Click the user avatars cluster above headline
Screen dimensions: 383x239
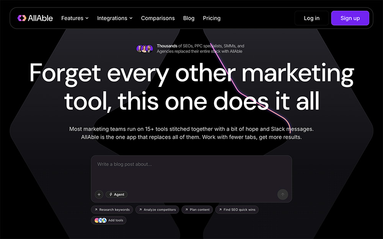(145, 49)
